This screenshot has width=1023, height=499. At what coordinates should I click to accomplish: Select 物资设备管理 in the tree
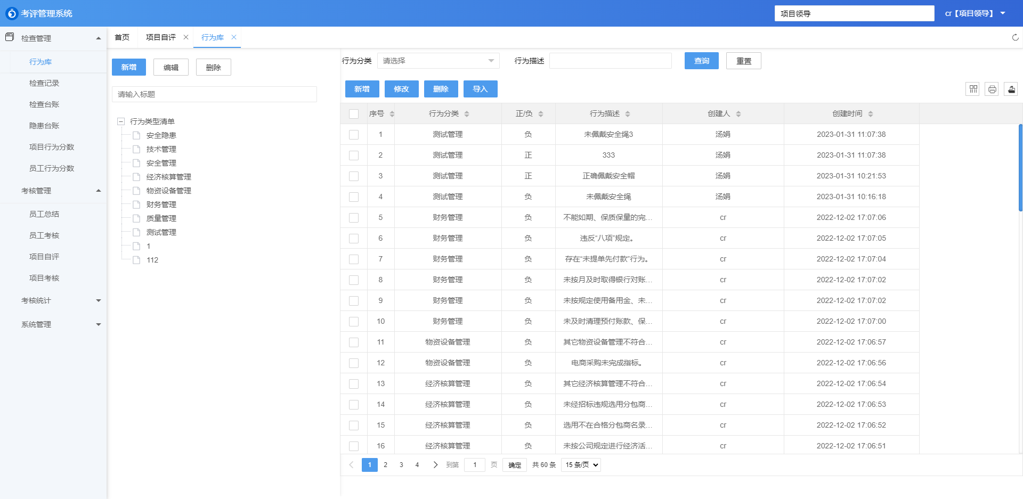169,191
